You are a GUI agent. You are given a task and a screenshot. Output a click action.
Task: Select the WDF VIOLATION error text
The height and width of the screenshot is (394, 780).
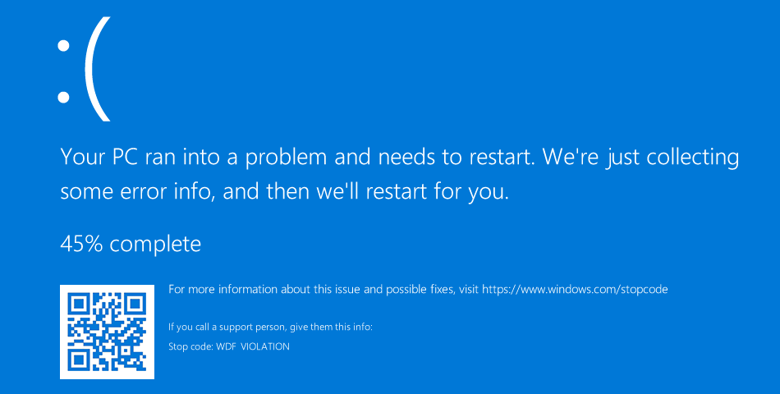pos(253,346)
